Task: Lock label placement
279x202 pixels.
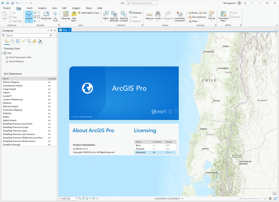Action: [x=203, y=13]
